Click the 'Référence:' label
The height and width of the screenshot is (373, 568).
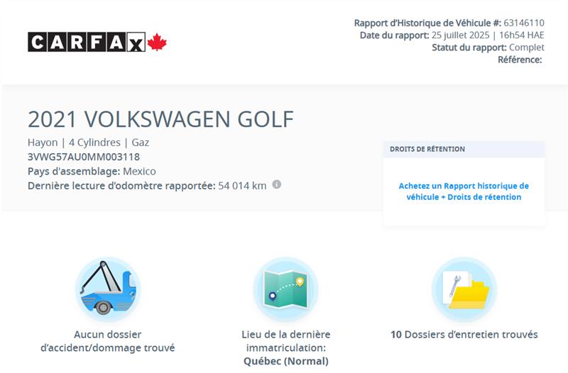[x=520, y=60]
